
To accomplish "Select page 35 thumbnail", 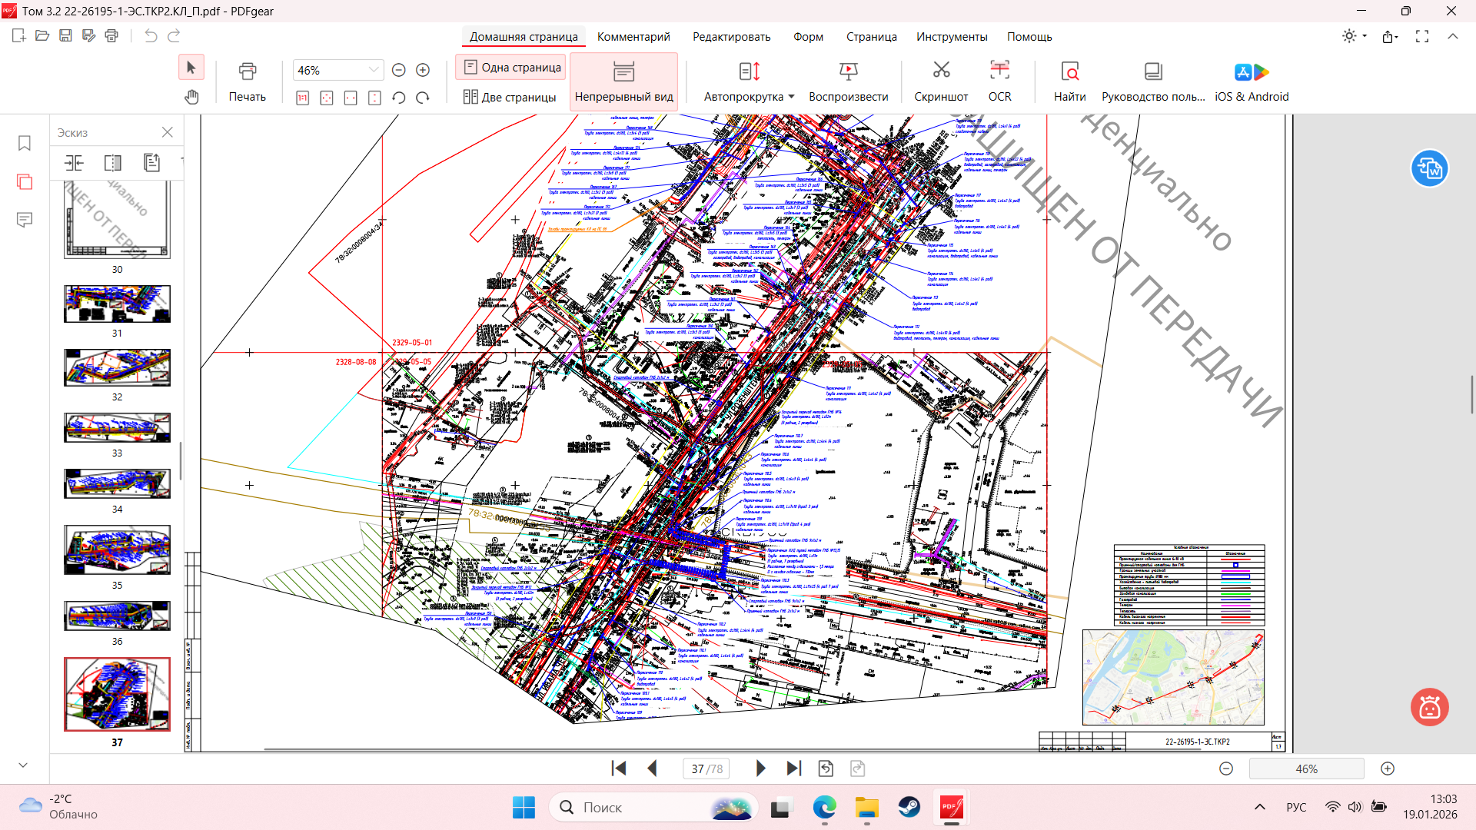I will tap(117, 550).
